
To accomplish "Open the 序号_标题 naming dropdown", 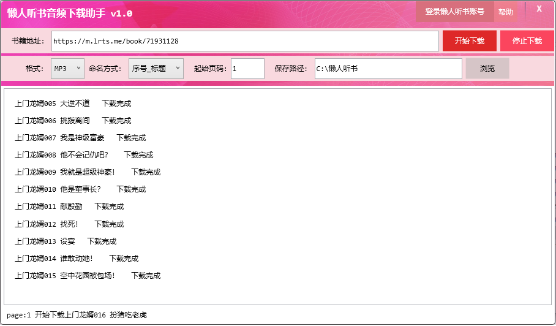I will click(x=156, y=69).
